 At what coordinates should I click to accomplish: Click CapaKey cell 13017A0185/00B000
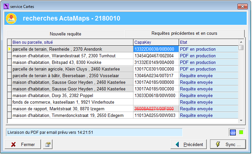click(x=156, y=82)
